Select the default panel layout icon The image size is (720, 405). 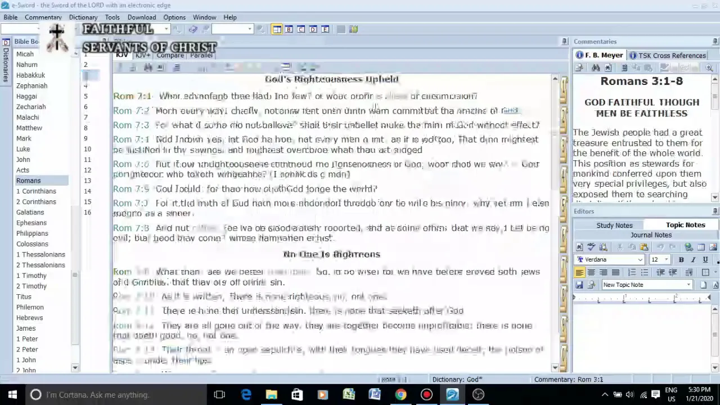(x=277, y=29)
